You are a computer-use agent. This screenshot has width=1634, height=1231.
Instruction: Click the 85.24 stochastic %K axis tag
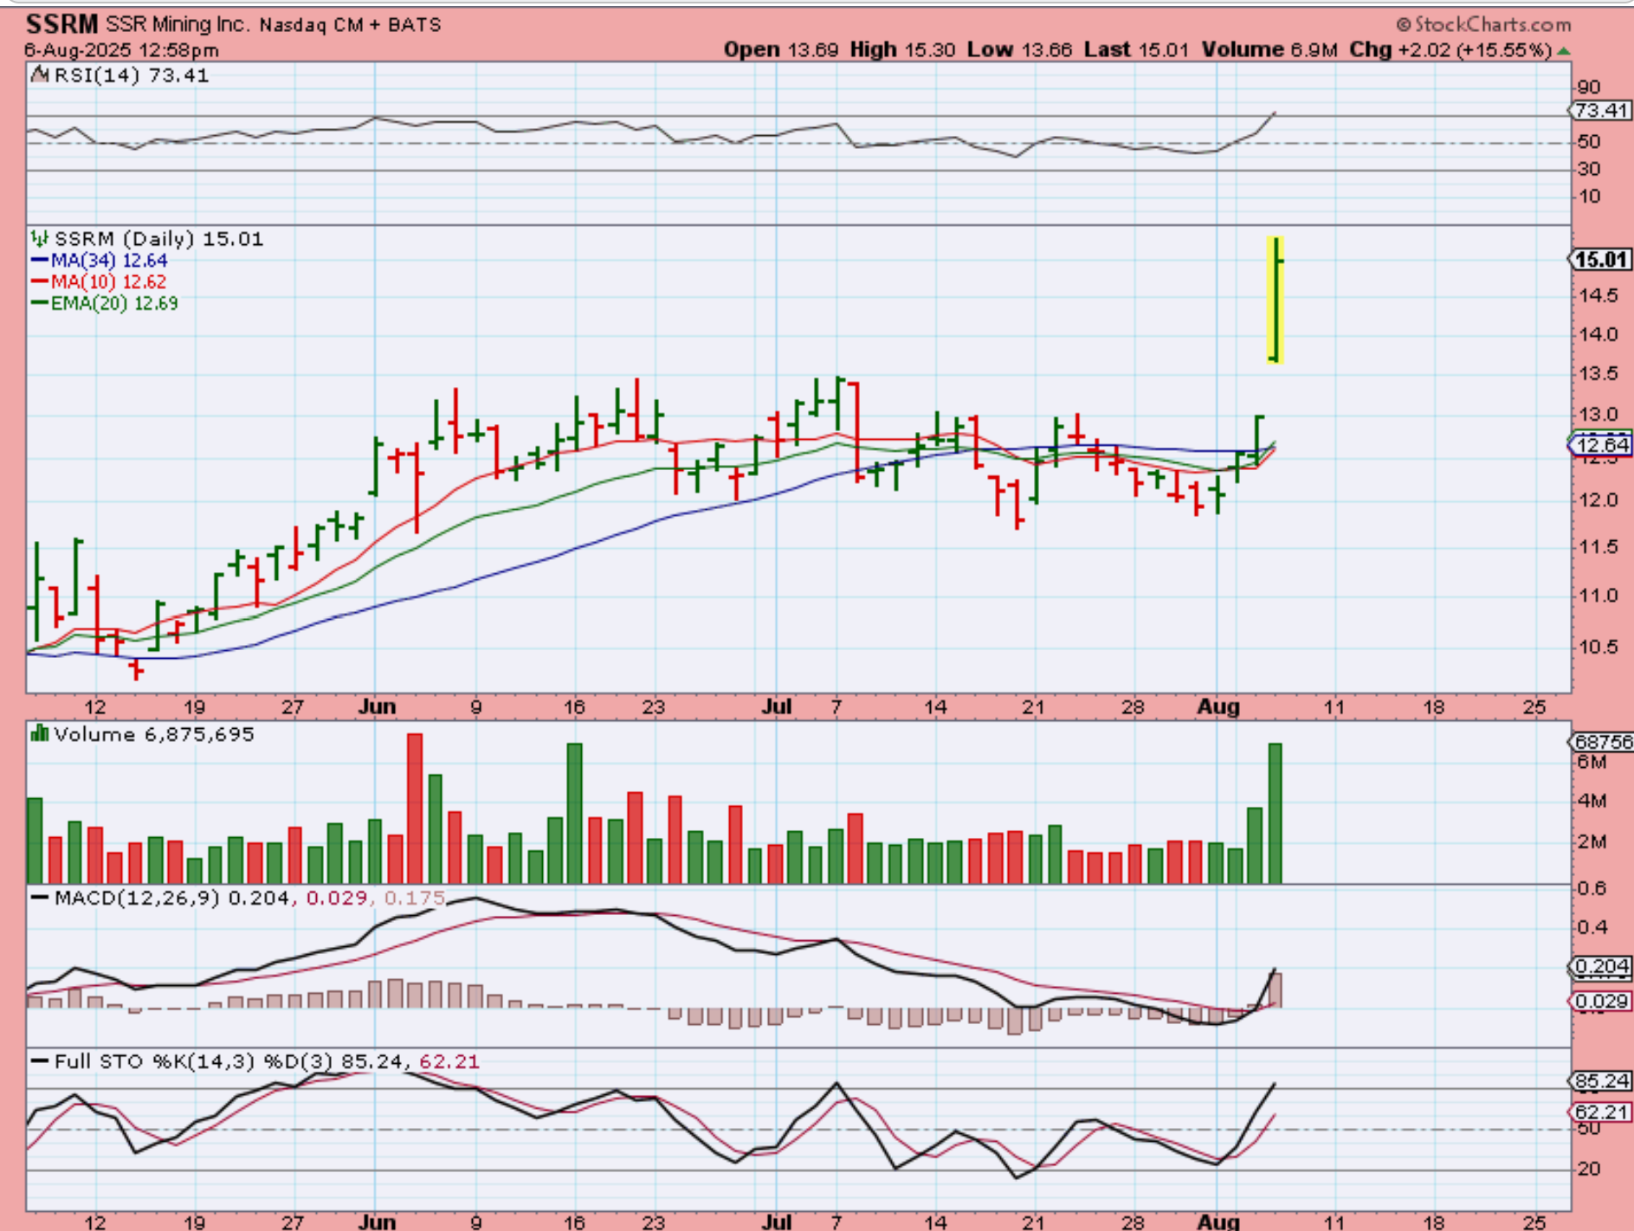[1600, 1081]
